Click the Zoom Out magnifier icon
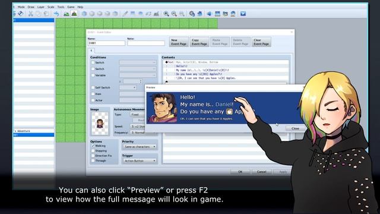Screen dimensions: 380x214 174,14
